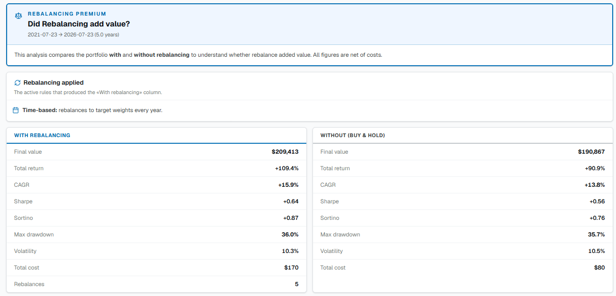616x296 pixels.
Task: Click the calendar icon next to Time-based
Action: click(16, 110)
